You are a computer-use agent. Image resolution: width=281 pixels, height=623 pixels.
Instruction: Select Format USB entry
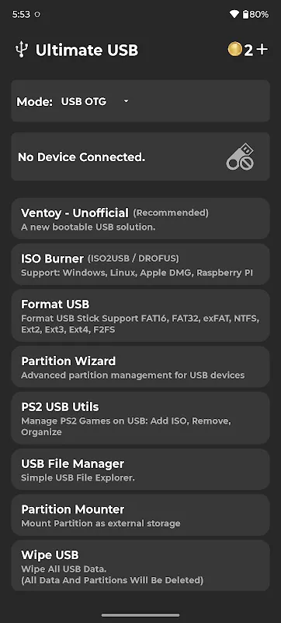coord(140,315)
